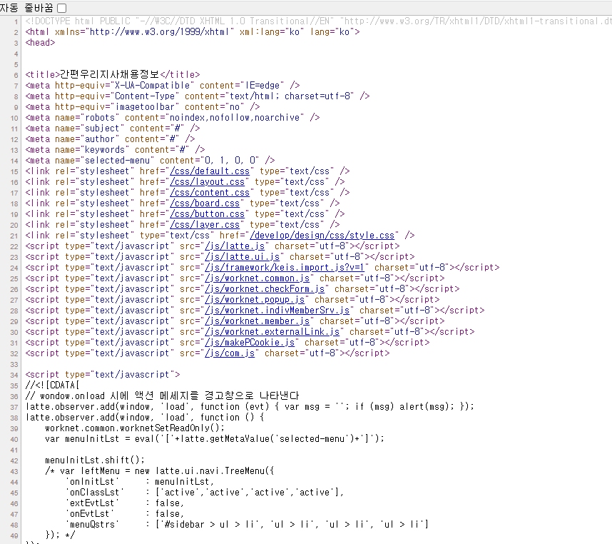Click the //<![CDATA[ comment line
Image resolution: width=612 pixels, height=544 pixels.
(52, 385)
